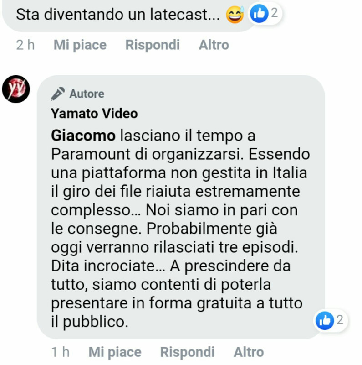The width and height of the screenshot is (362, 365).
Task: Open the Yamato Video author name link
Action: (x=94, y=113)
